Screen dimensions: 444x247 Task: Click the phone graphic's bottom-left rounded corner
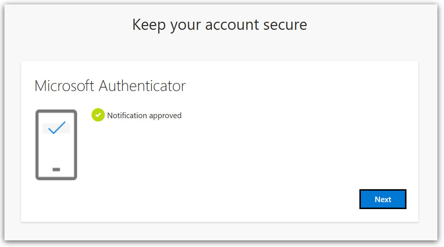pyautogui.click(x=37, y=178)
